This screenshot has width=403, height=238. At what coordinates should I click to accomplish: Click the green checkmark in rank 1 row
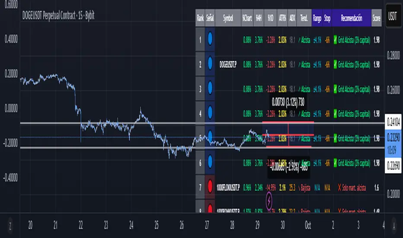pyautogui.click(x=336, y=39)
